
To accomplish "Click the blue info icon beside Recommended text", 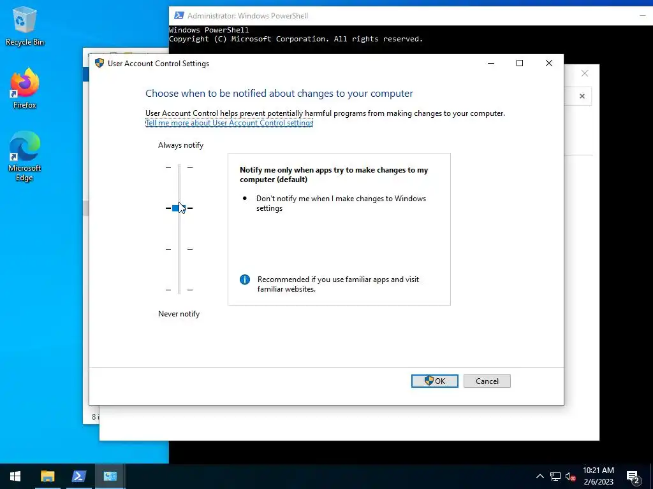I will [245, 280].
